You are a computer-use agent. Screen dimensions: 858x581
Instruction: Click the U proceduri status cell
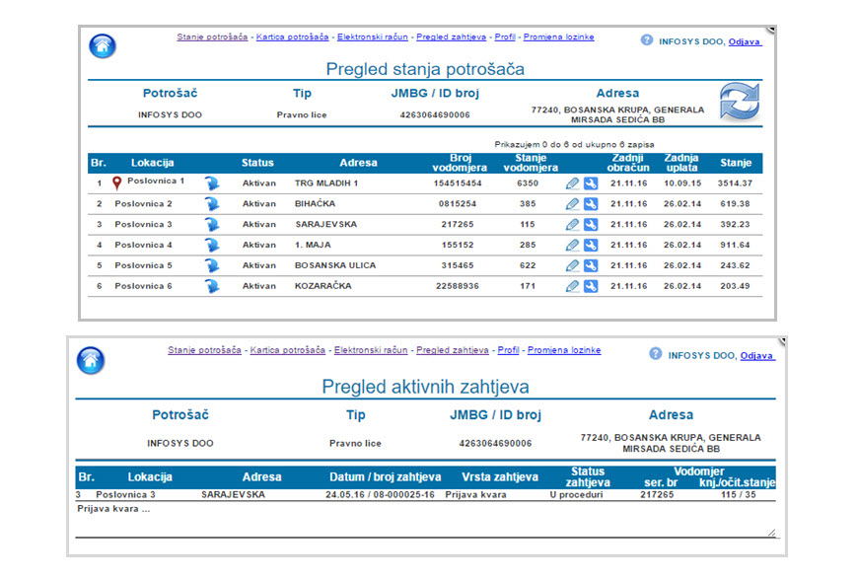(x=576, y=494)
